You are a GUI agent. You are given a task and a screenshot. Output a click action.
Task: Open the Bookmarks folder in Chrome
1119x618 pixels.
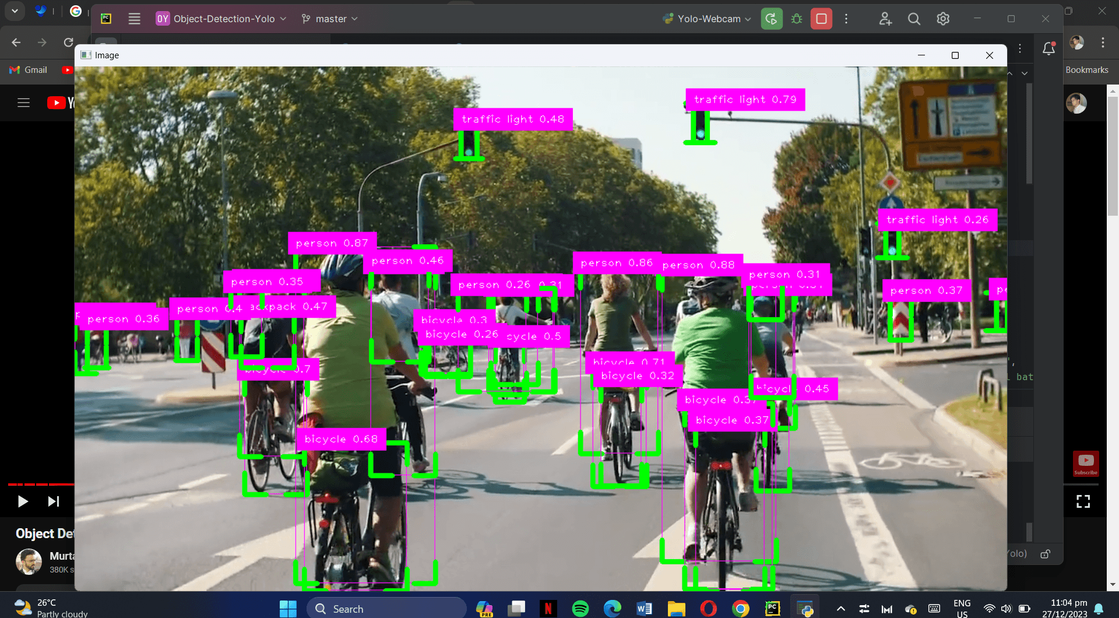pyautogui.click(x=1086, y=69)
